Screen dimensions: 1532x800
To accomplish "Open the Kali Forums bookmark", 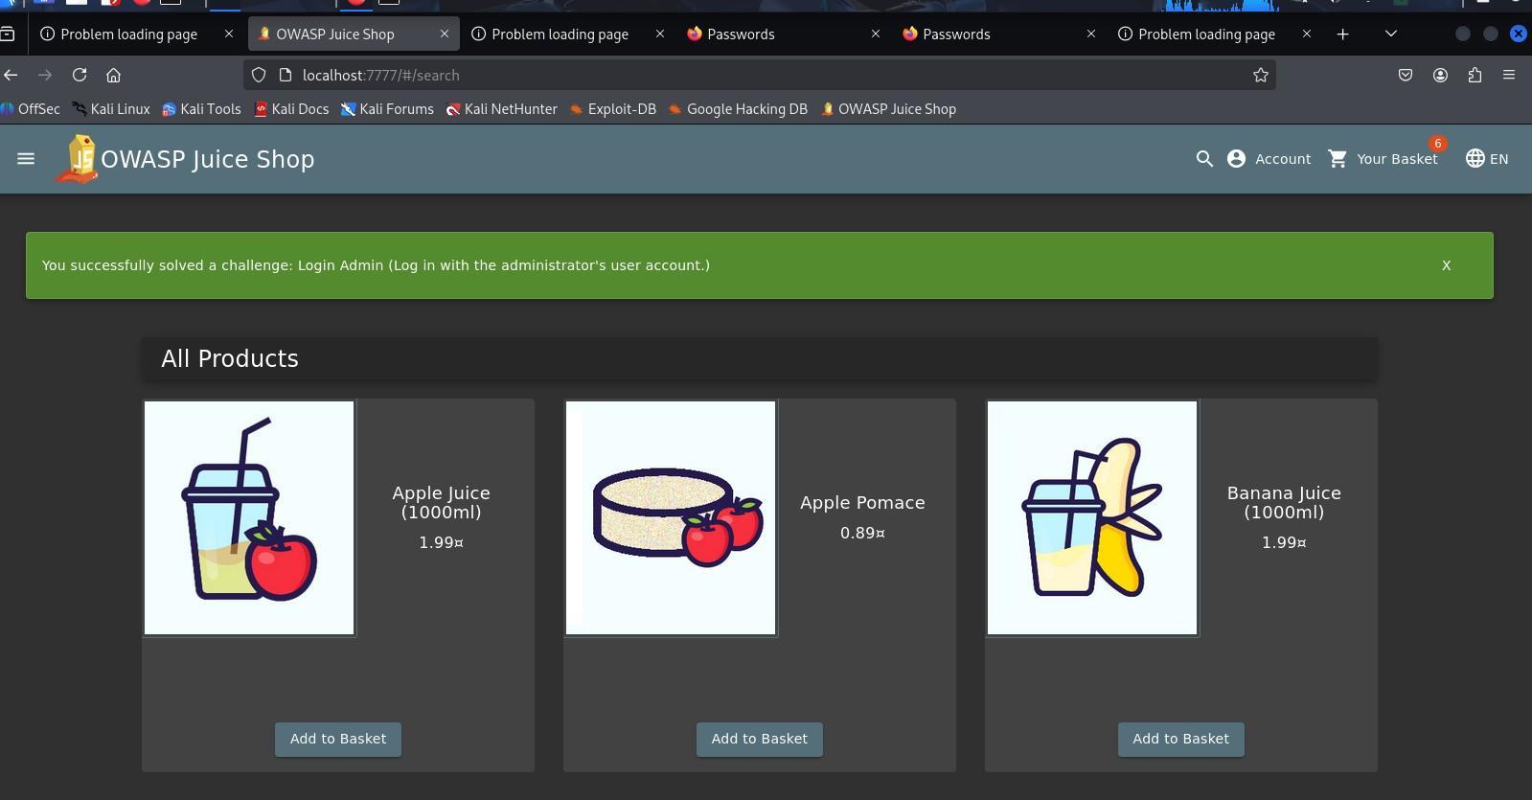I will coord(387,109).
